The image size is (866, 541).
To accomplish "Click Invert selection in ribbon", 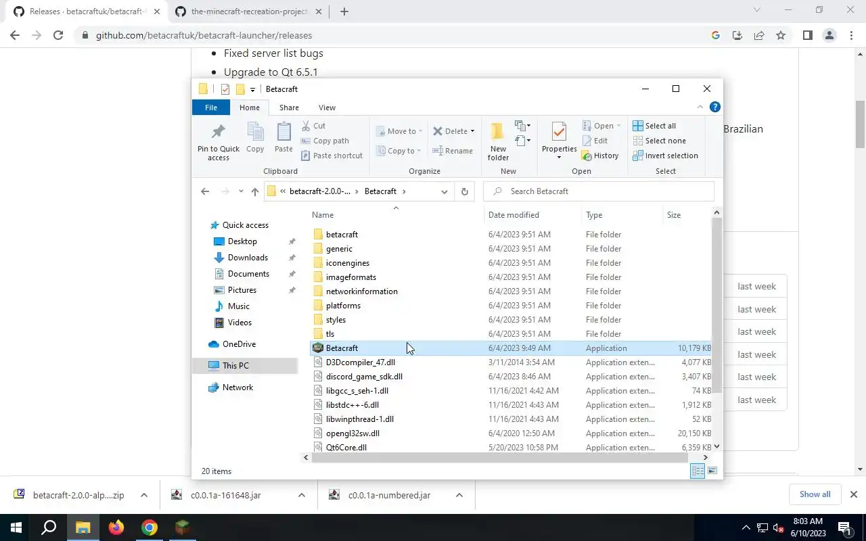I will 665,156.
